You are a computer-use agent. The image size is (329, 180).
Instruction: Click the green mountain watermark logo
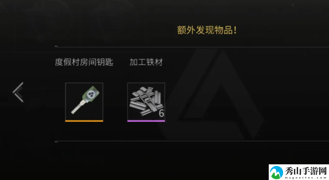click(276, 172)
